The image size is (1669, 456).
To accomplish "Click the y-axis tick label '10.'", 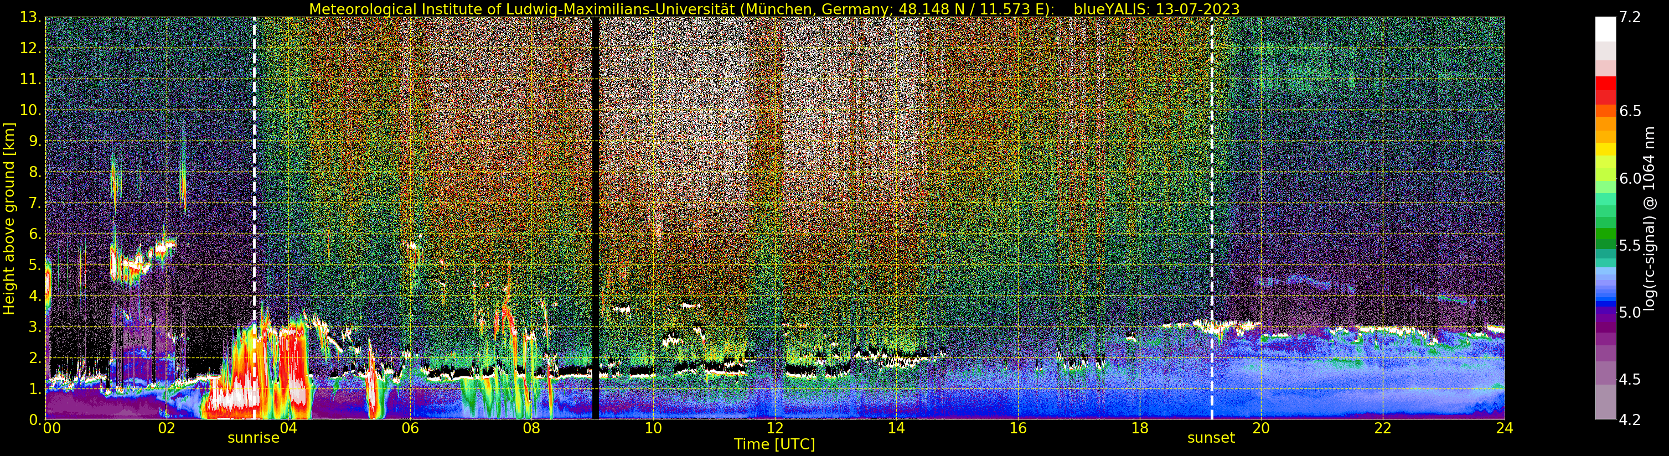I will [x=31, y=110].
